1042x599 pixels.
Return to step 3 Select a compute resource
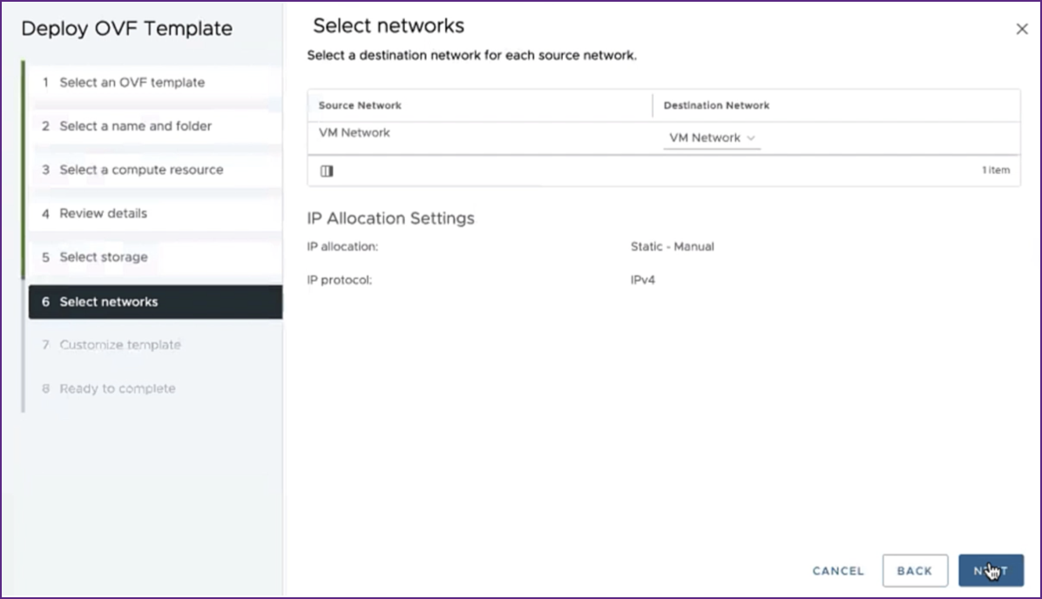[x=141, y=170]
